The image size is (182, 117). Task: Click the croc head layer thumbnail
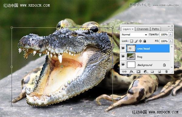pos(131,48)
